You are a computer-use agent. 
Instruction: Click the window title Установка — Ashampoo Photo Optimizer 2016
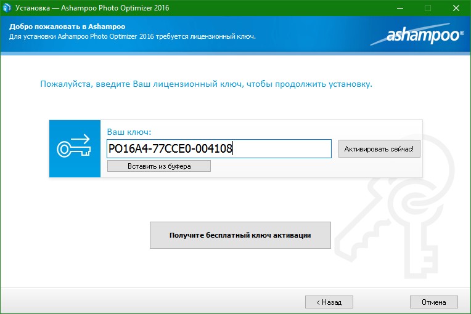92,8
